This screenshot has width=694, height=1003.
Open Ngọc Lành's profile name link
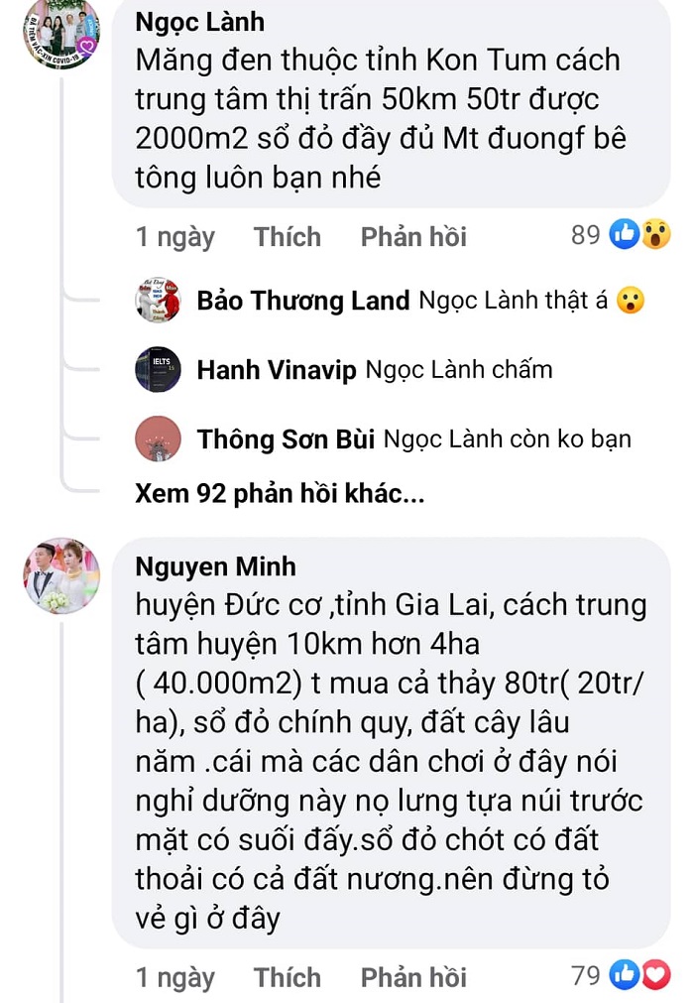(x=200, y=23)
